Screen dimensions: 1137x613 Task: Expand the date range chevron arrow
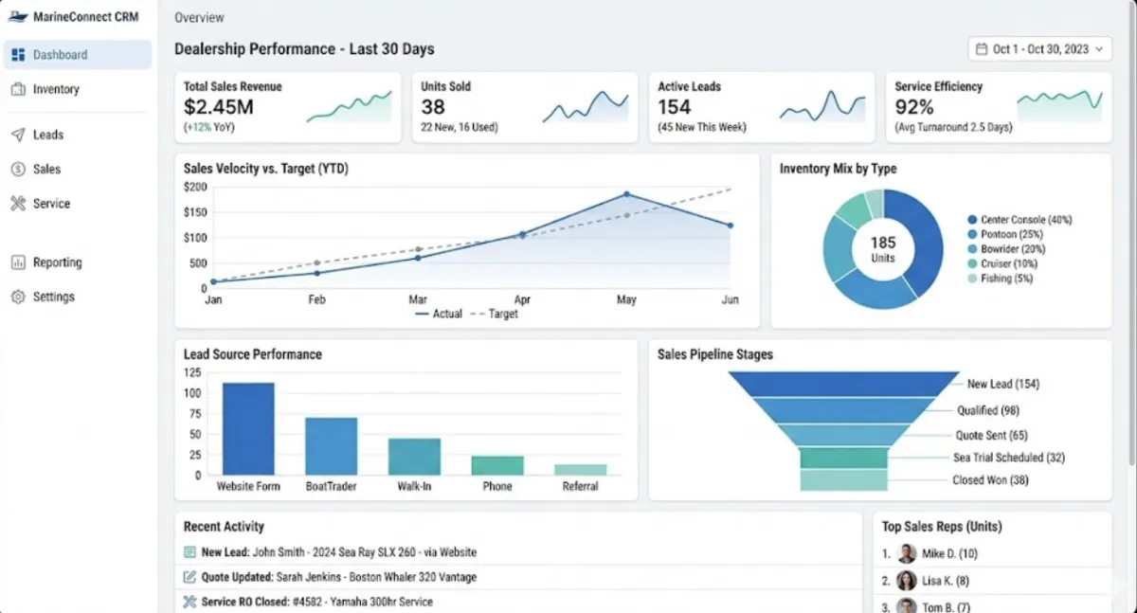click(x=1099, y=48)
